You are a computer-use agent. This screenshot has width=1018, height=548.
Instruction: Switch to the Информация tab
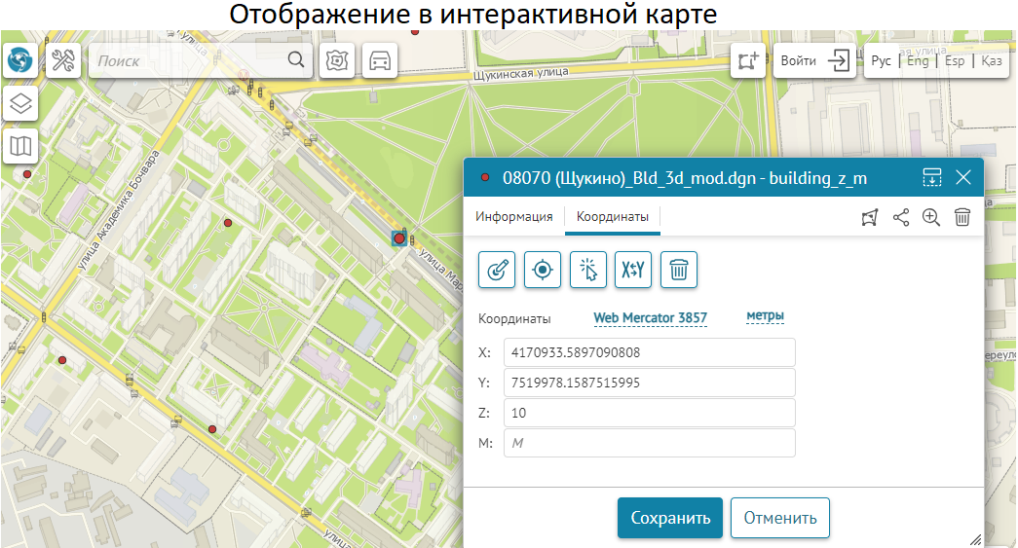tap(513, 217)
